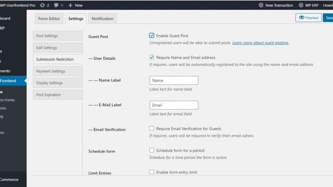Screen dimensions: 333x187
Task: Click the Email Verification label
Action: click(x=107, y=129)
